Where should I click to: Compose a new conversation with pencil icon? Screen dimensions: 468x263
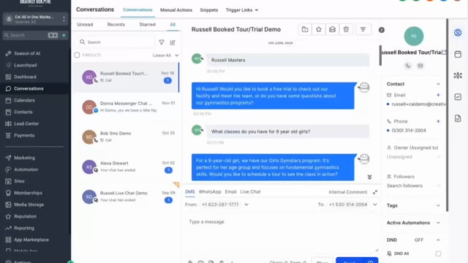173,42
